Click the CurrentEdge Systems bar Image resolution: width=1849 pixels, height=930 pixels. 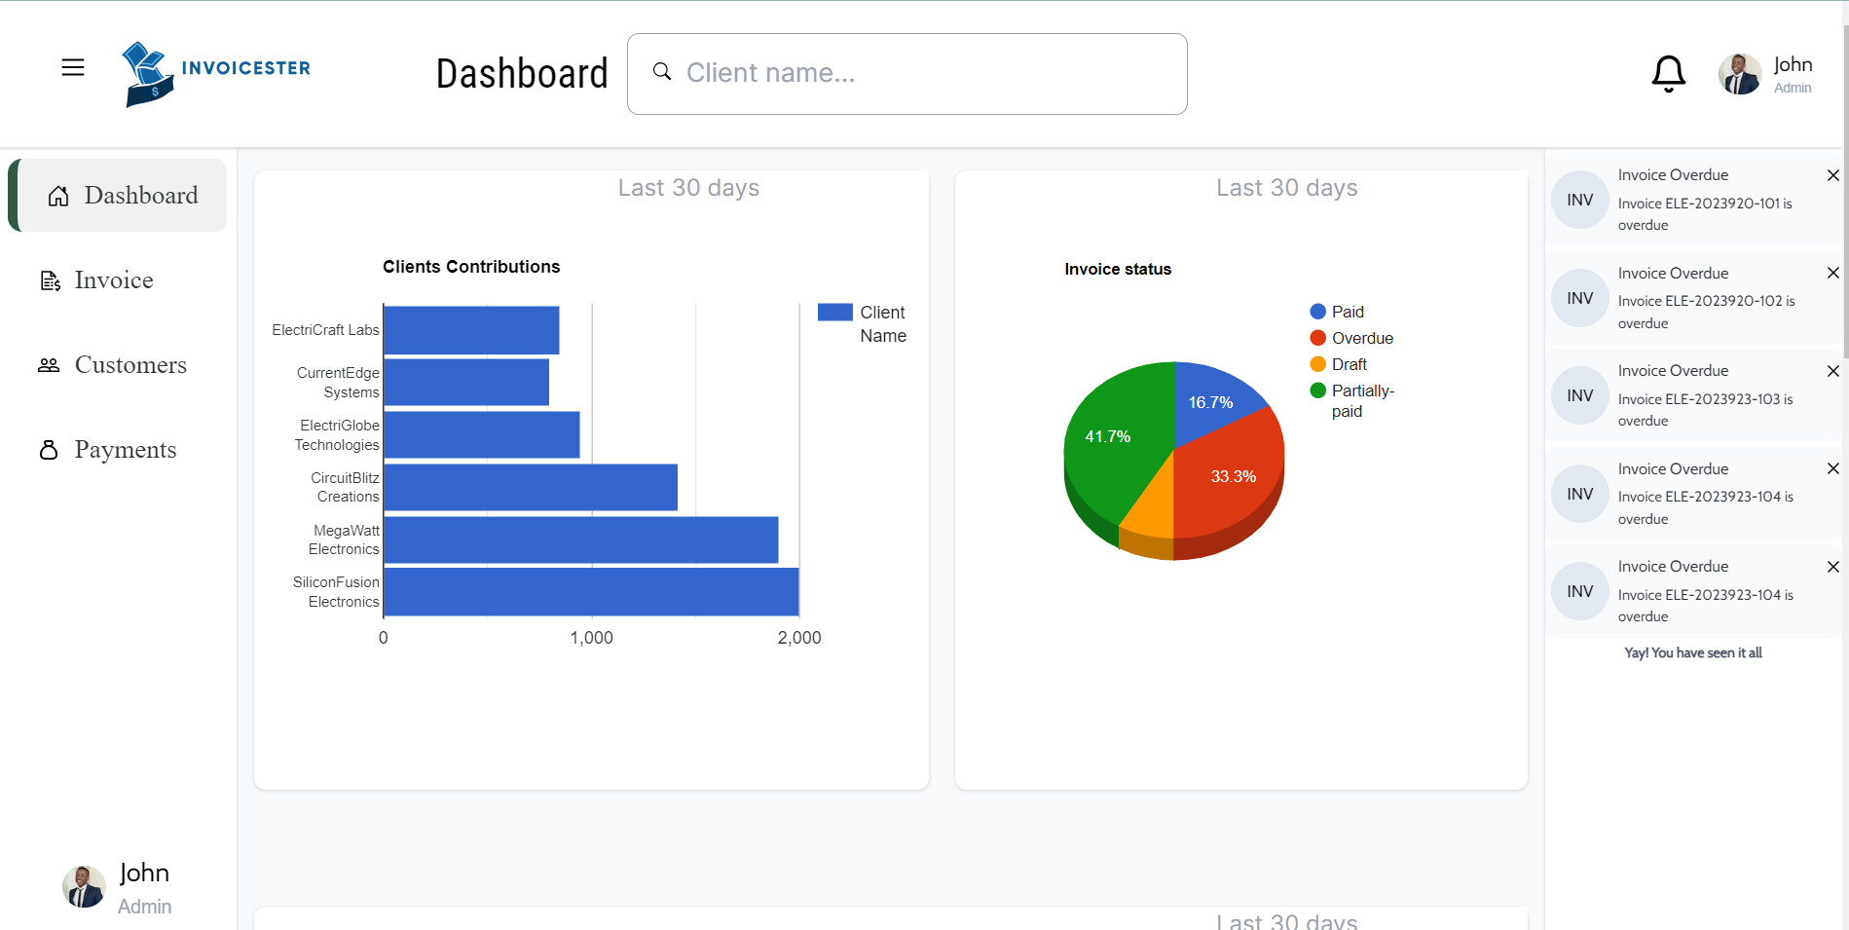click(x=466, y=382)
